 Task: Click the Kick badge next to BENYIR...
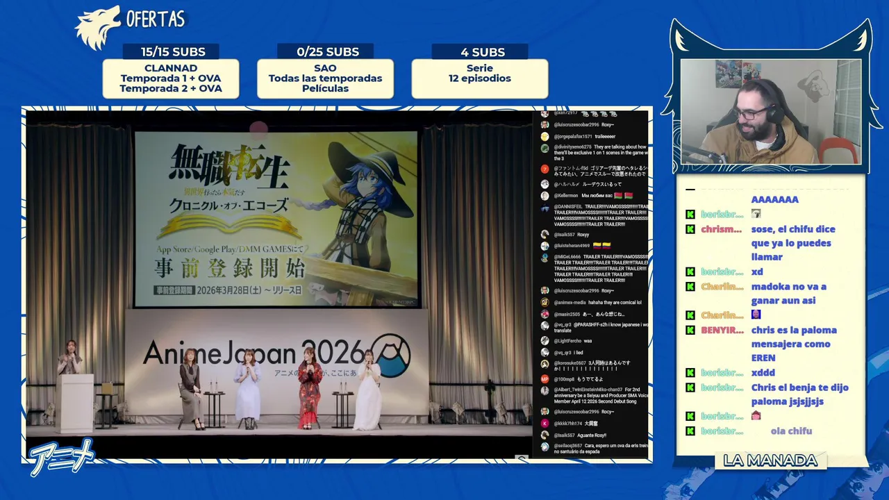(x=690, y=330)
